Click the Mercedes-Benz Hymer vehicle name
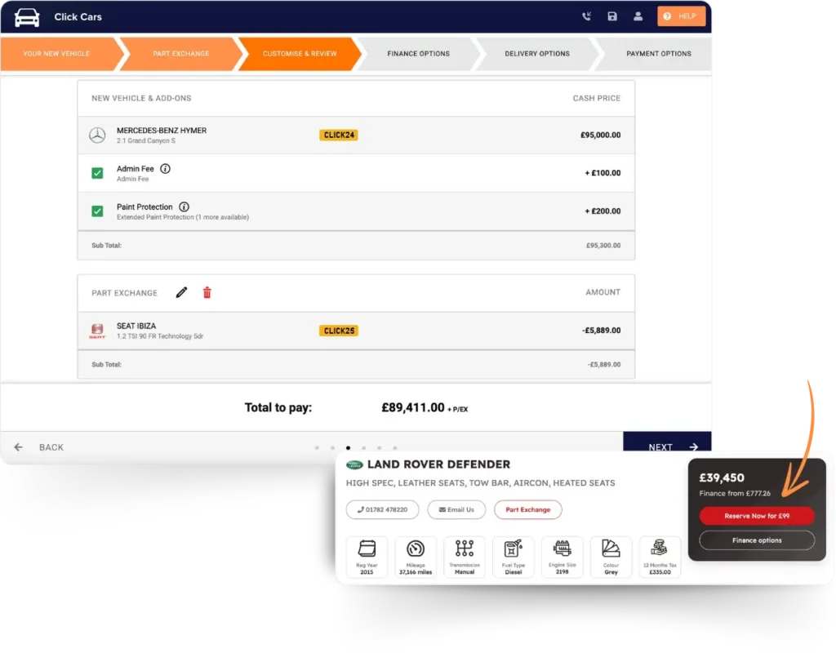 [x=162, y=131]
